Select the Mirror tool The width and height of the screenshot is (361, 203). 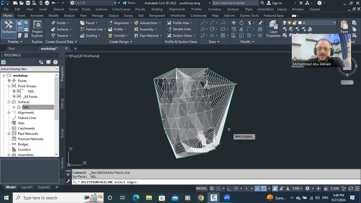[241, 29]
